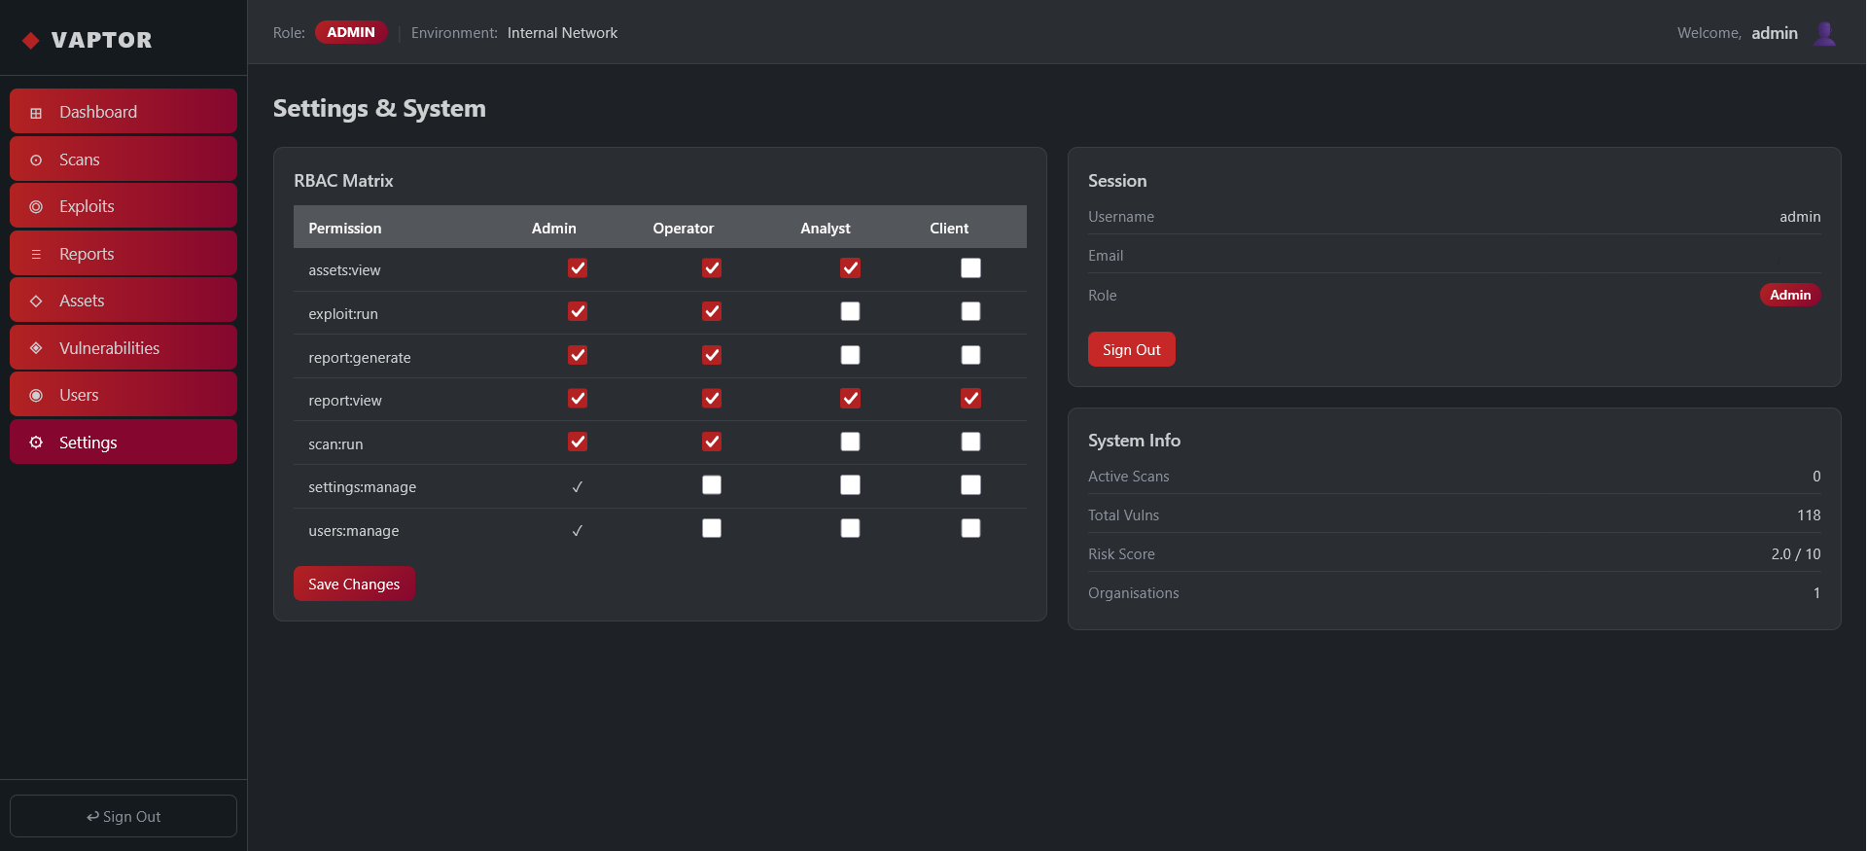Enable Client report:generate permission
This screenshot has width=1867, height=851.
tap(970, 355)
